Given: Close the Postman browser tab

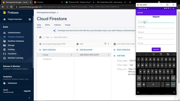Looking at the screenshot, I should [62, 2].
